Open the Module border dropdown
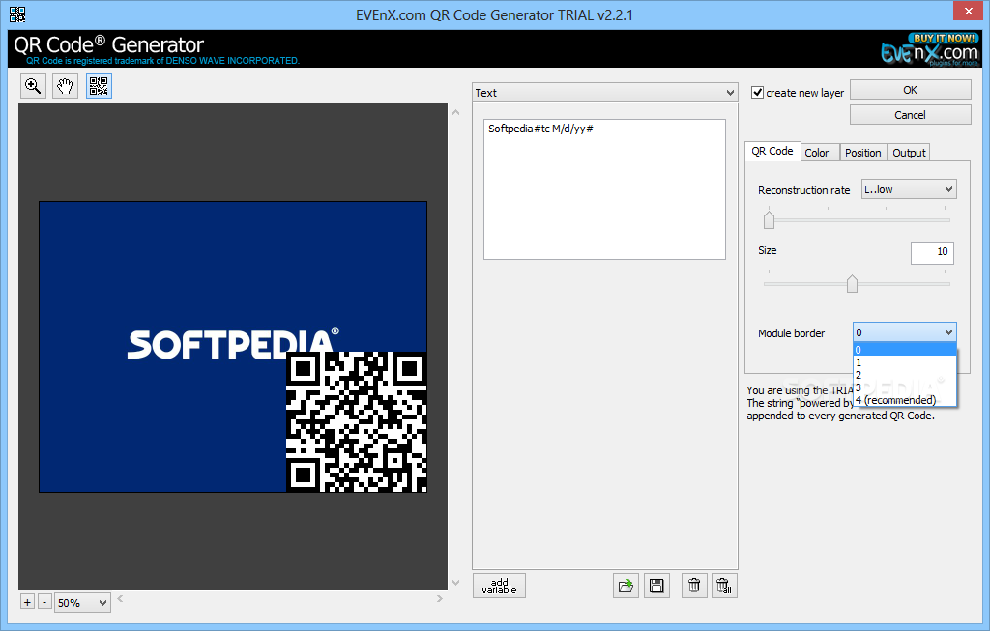The image size is (990, 631). click(x=947, y=331)
